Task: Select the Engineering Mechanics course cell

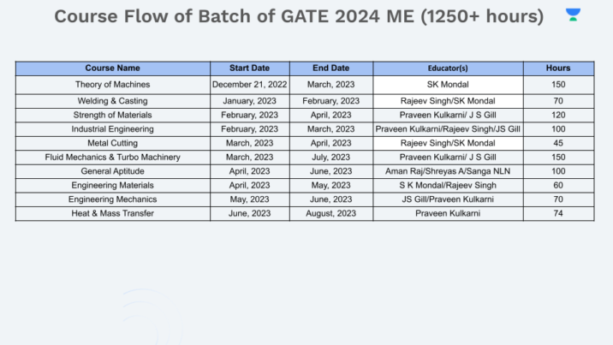Action: point(112,199)
